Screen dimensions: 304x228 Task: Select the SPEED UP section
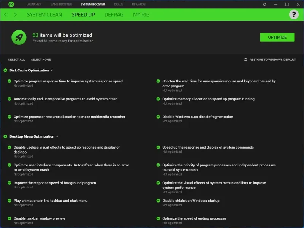(x=83, y=14)
